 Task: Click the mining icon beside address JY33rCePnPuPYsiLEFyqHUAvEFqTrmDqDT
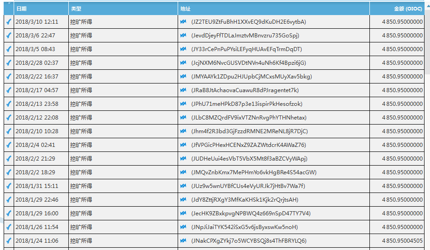coord(183,49)
